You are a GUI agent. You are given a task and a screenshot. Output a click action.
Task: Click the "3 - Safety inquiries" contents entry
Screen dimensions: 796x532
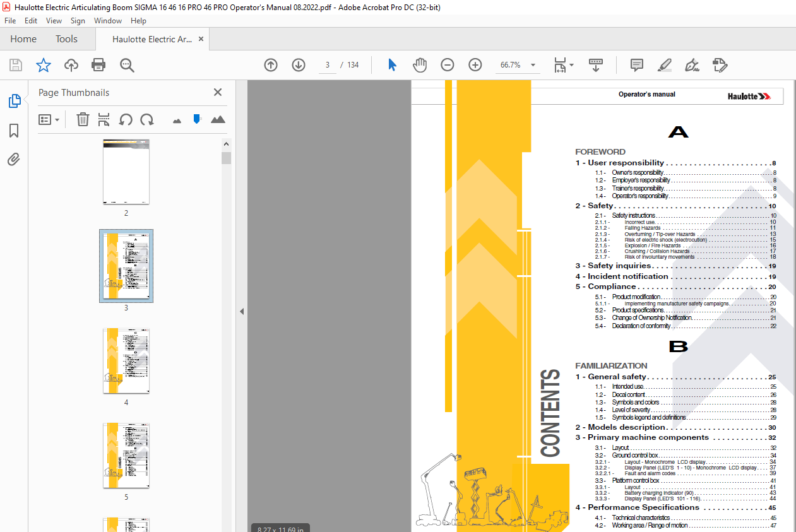pyautogui.click(x=675, y=266)
